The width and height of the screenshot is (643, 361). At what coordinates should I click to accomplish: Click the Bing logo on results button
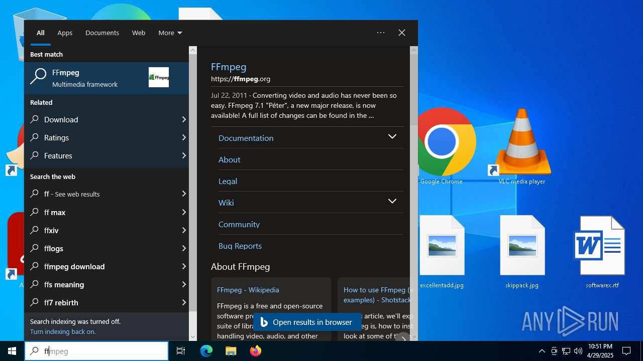pos(264,322)
